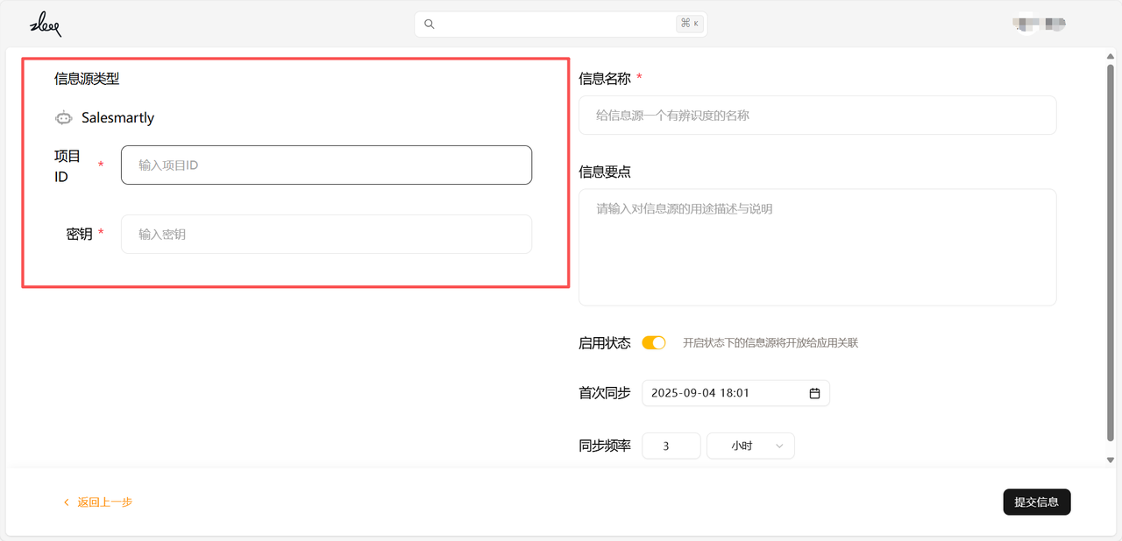Click the scrollbar up arrow
The width and height of the screenshot is (1122, 541).
(x=1111, y=58)
